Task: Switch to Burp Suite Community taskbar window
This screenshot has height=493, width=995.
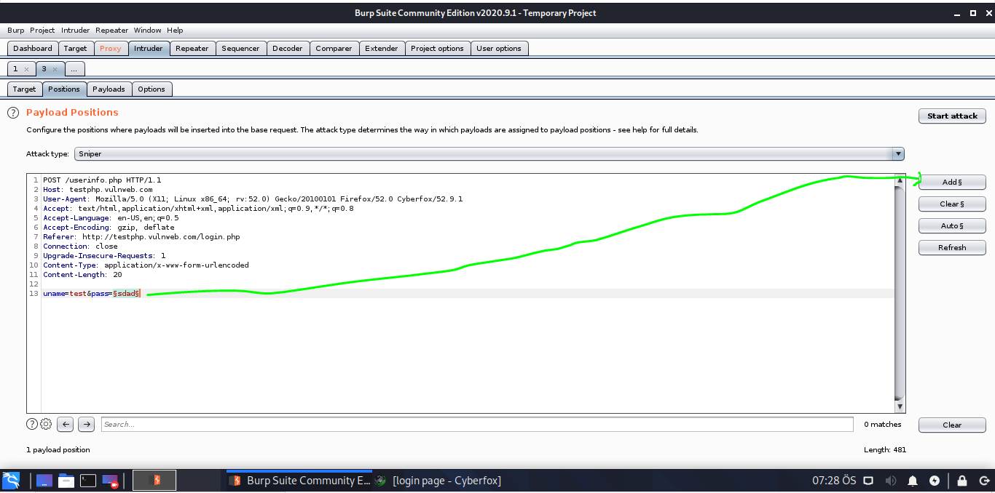Action: [x=299, y=481]
